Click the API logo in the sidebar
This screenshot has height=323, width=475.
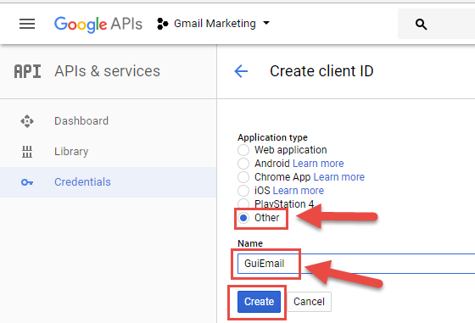pos(27,71)
